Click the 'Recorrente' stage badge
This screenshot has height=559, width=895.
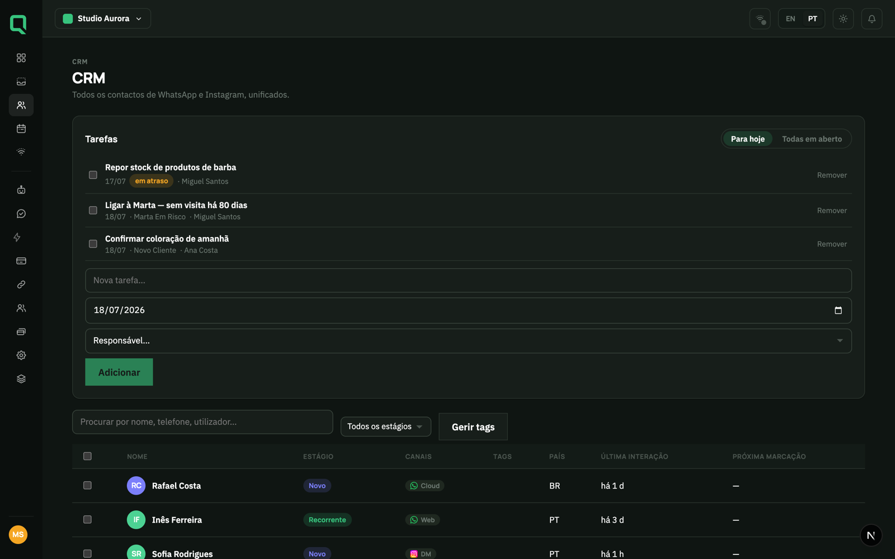tap(327, 520)
